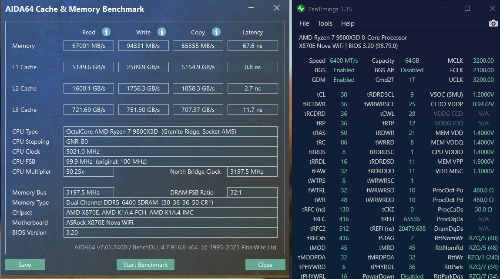Click the info icon beside Write
This screenshot has width=500, height=279.
click(162, 32)
